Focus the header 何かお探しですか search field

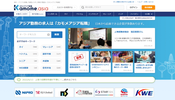click(x=102, y=8)
